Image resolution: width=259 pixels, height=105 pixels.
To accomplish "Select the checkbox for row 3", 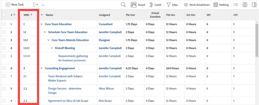I will [4, 40].
